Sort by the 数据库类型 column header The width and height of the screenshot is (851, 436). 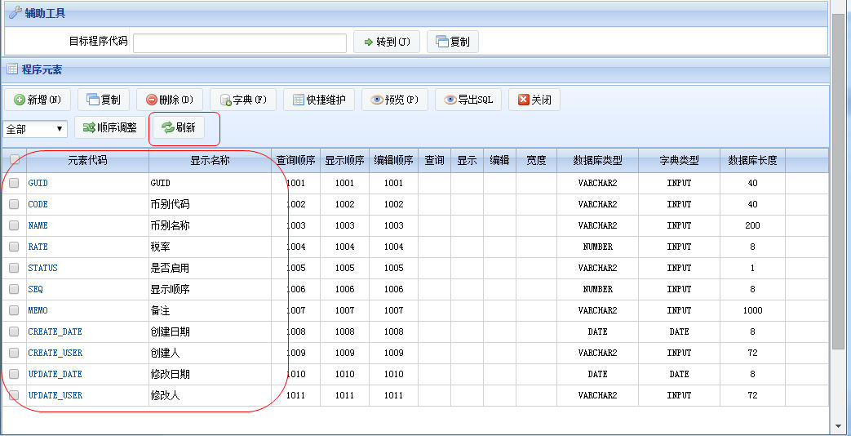click(x=597, y=160)
